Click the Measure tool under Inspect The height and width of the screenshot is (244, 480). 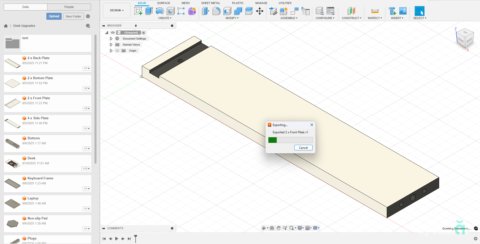pos(375,11)
